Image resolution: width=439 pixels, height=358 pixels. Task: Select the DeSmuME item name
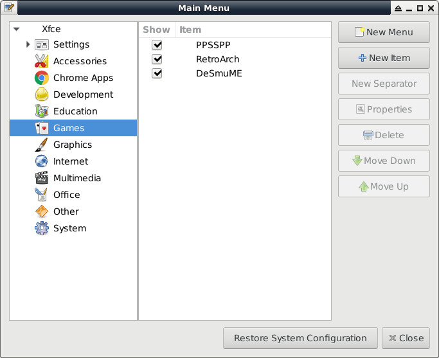[219, 73]
